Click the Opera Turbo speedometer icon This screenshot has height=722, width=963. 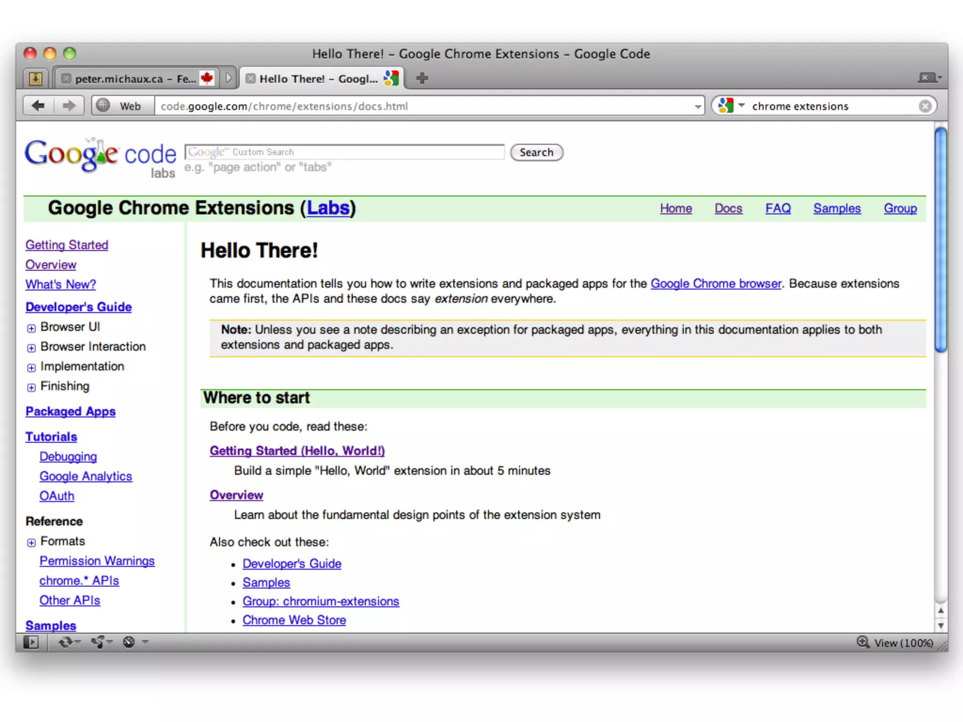pos(129,642)
